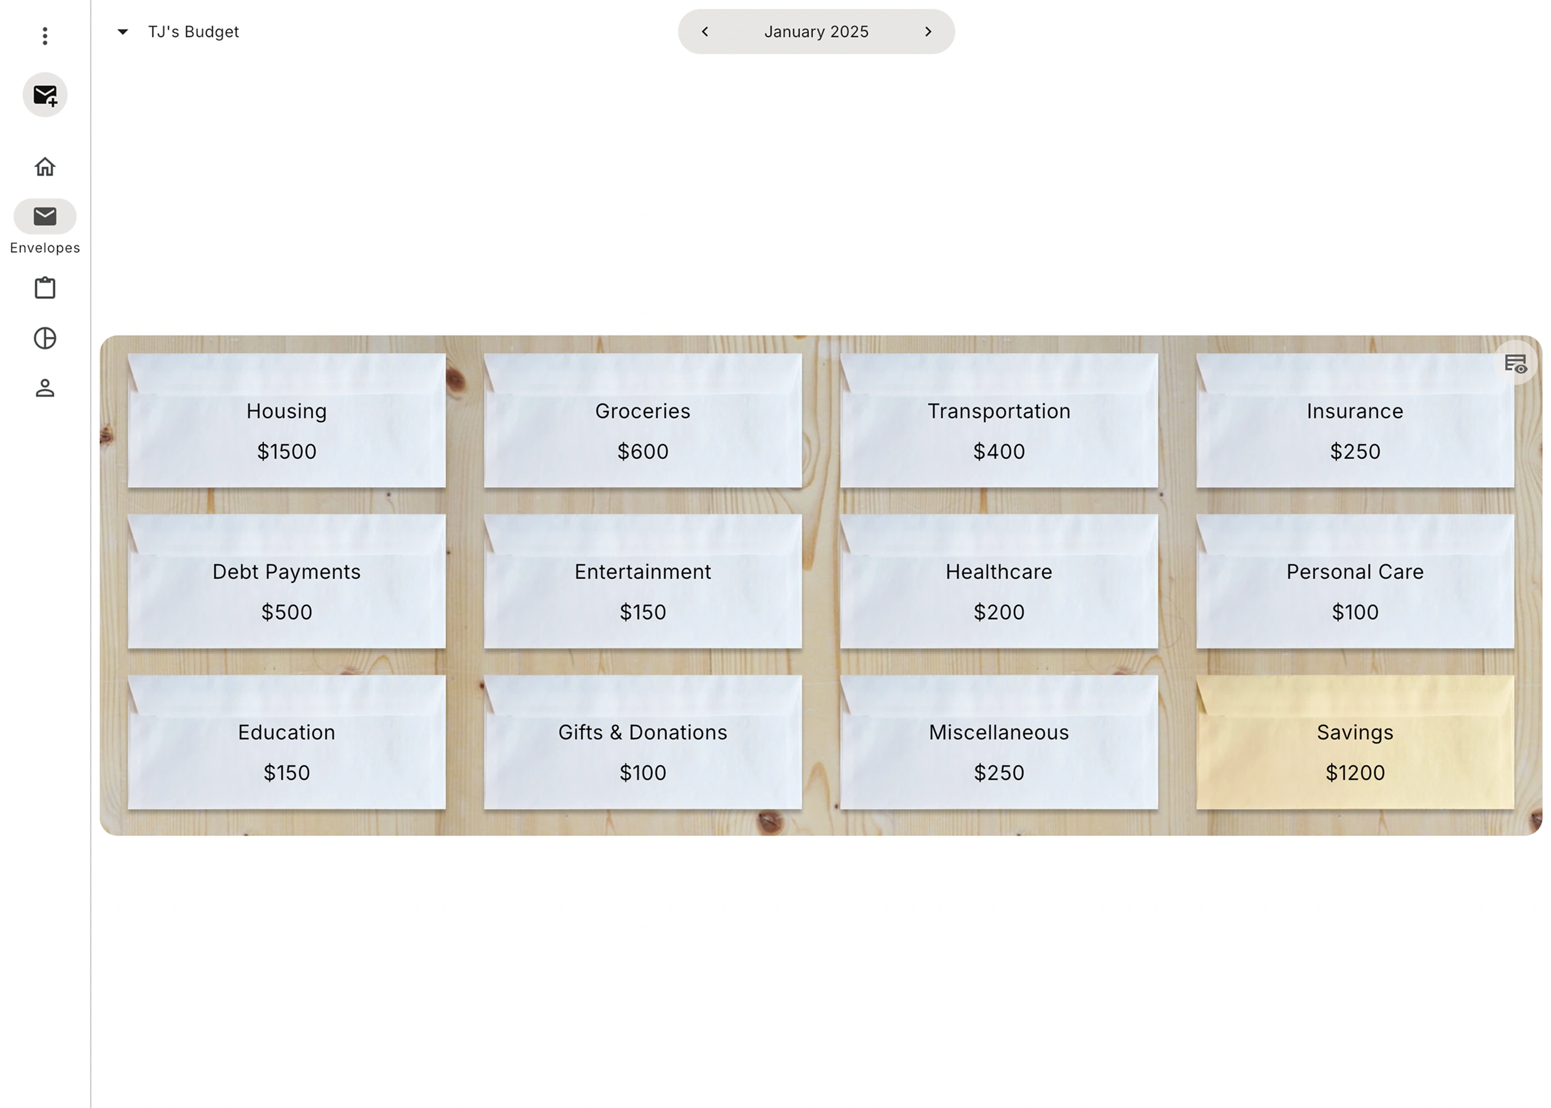The height and width of the screenshot is (1108, 1551).
Task: Open the profile person icon
Action: [45, 389]
